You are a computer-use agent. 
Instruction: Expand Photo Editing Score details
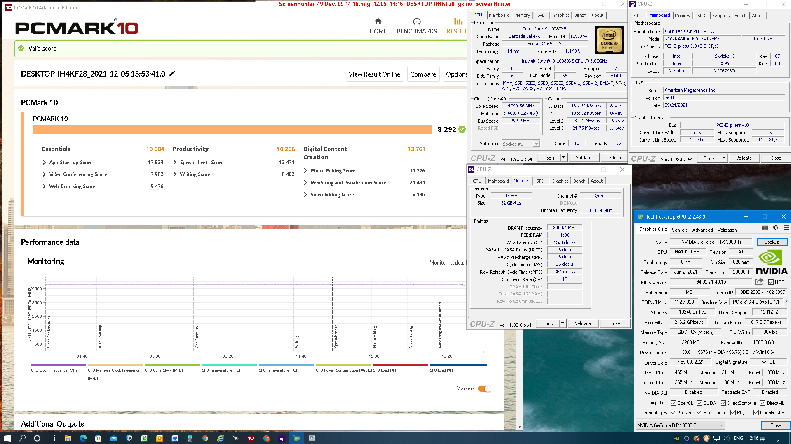pos(305,171)
